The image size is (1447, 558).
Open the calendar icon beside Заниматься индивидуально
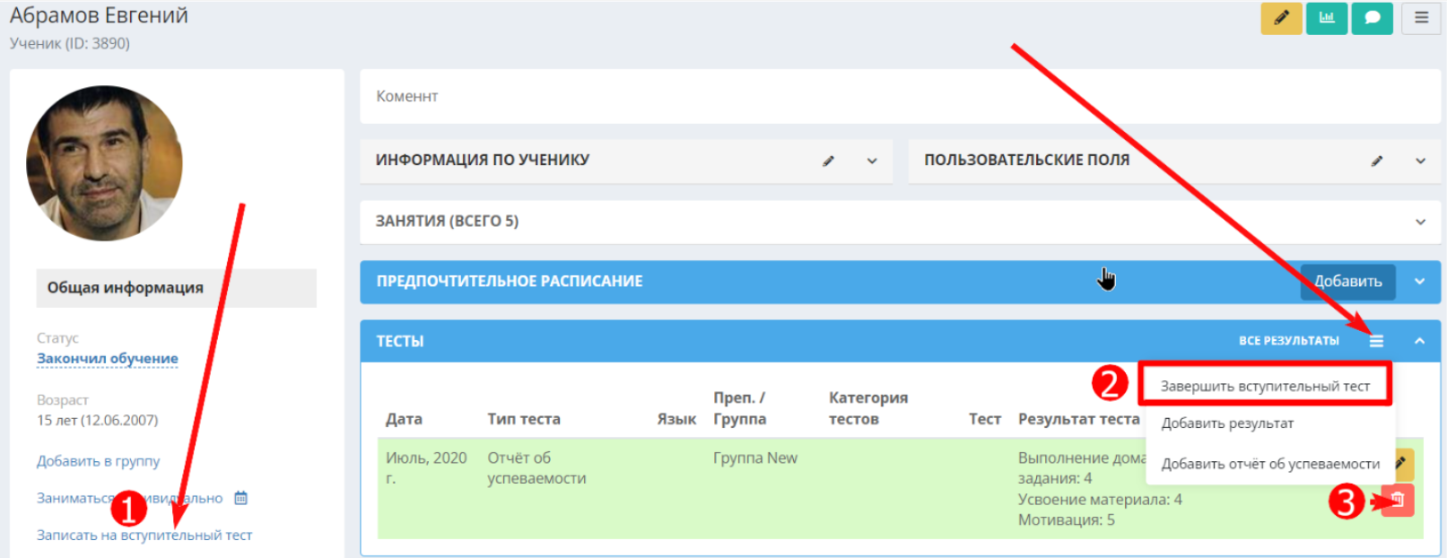[240, 498]
